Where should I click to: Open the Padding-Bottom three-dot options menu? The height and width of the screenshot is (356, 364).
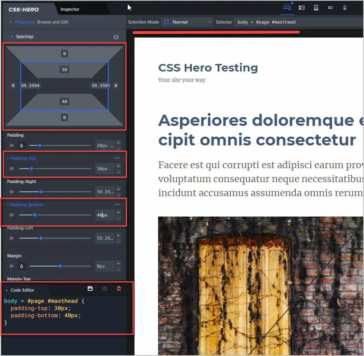pos(117,205)
